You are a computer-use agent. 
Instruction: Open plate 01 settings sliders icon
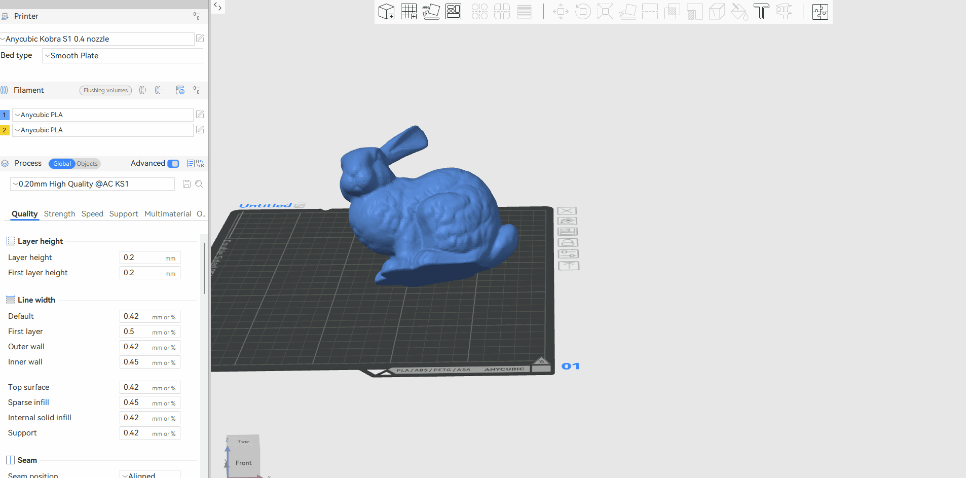click(568, 254)
